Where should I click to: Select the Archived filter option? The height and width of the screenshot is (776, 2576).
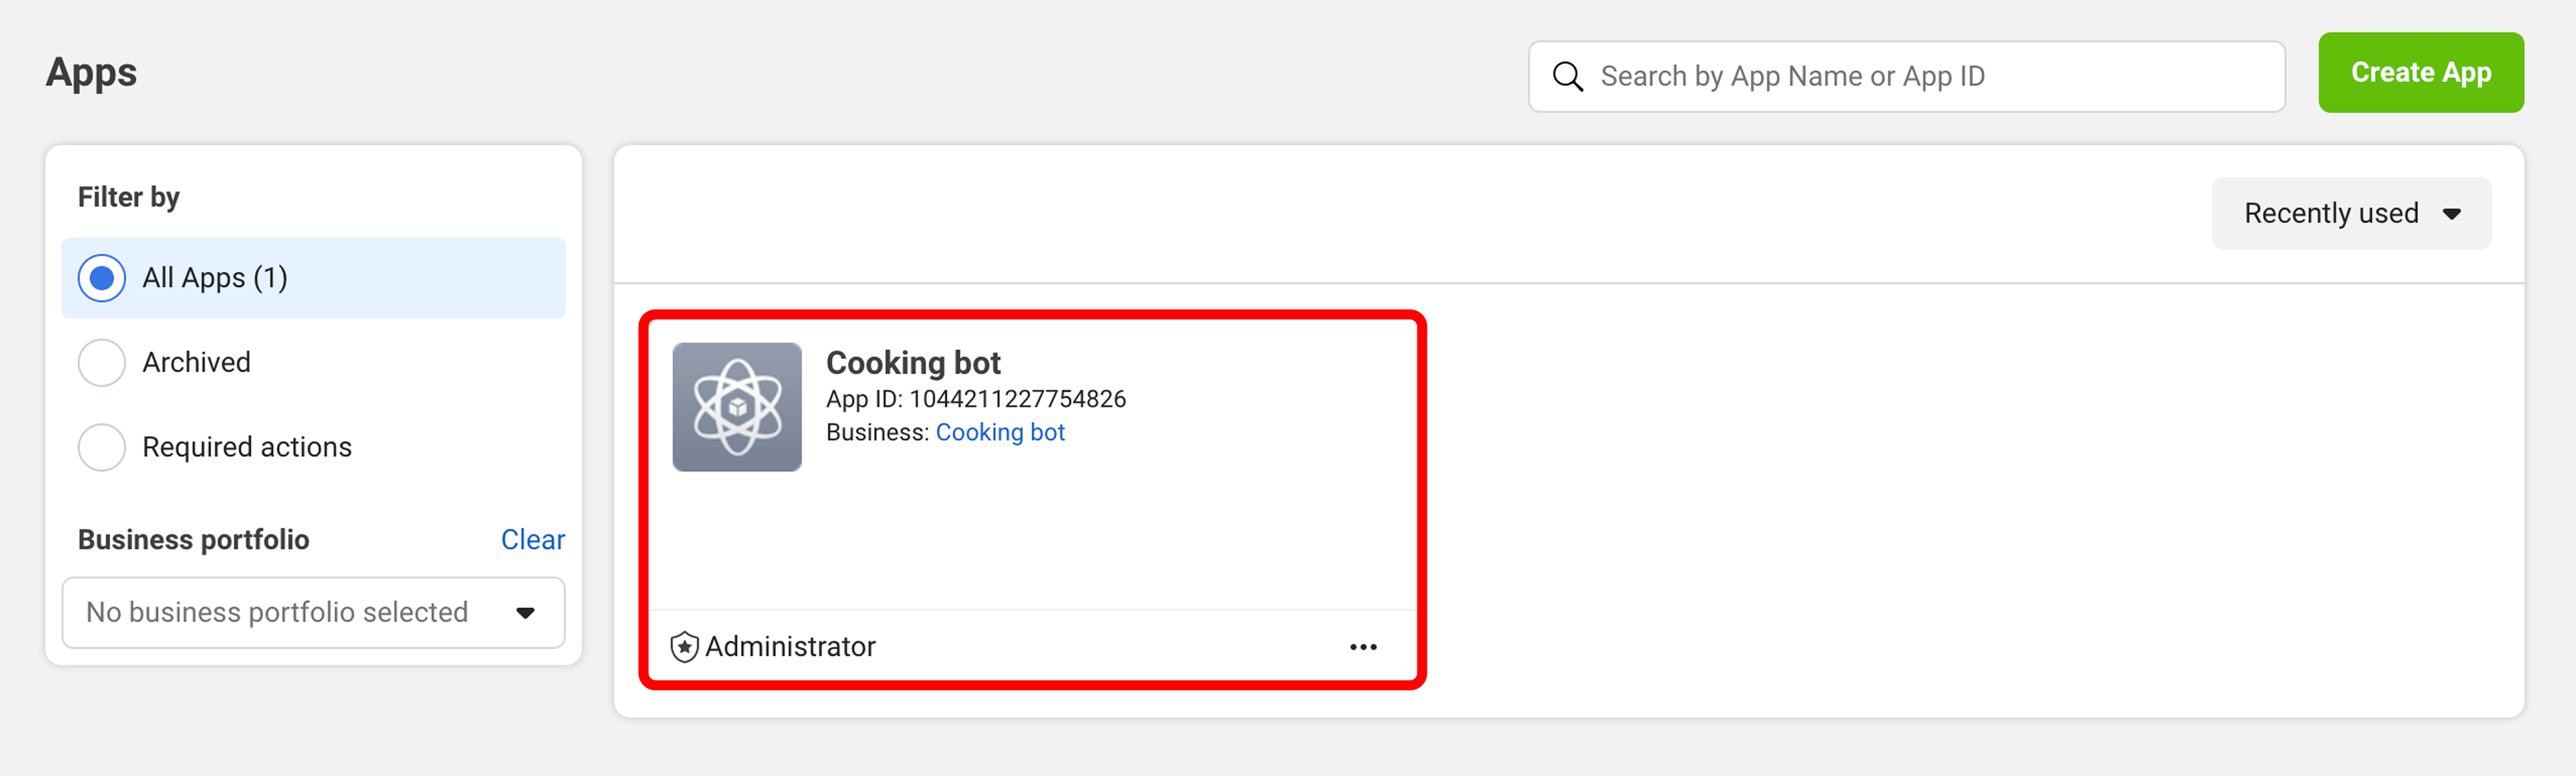165,363
